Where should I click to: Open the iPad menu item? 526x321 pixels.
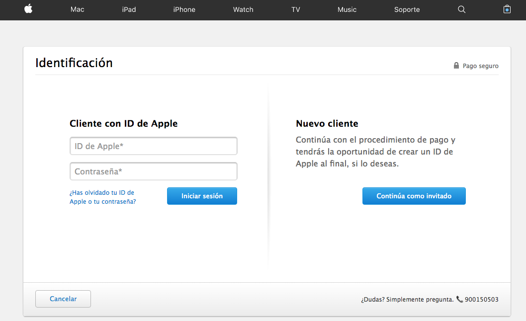[x=129, y=9]
